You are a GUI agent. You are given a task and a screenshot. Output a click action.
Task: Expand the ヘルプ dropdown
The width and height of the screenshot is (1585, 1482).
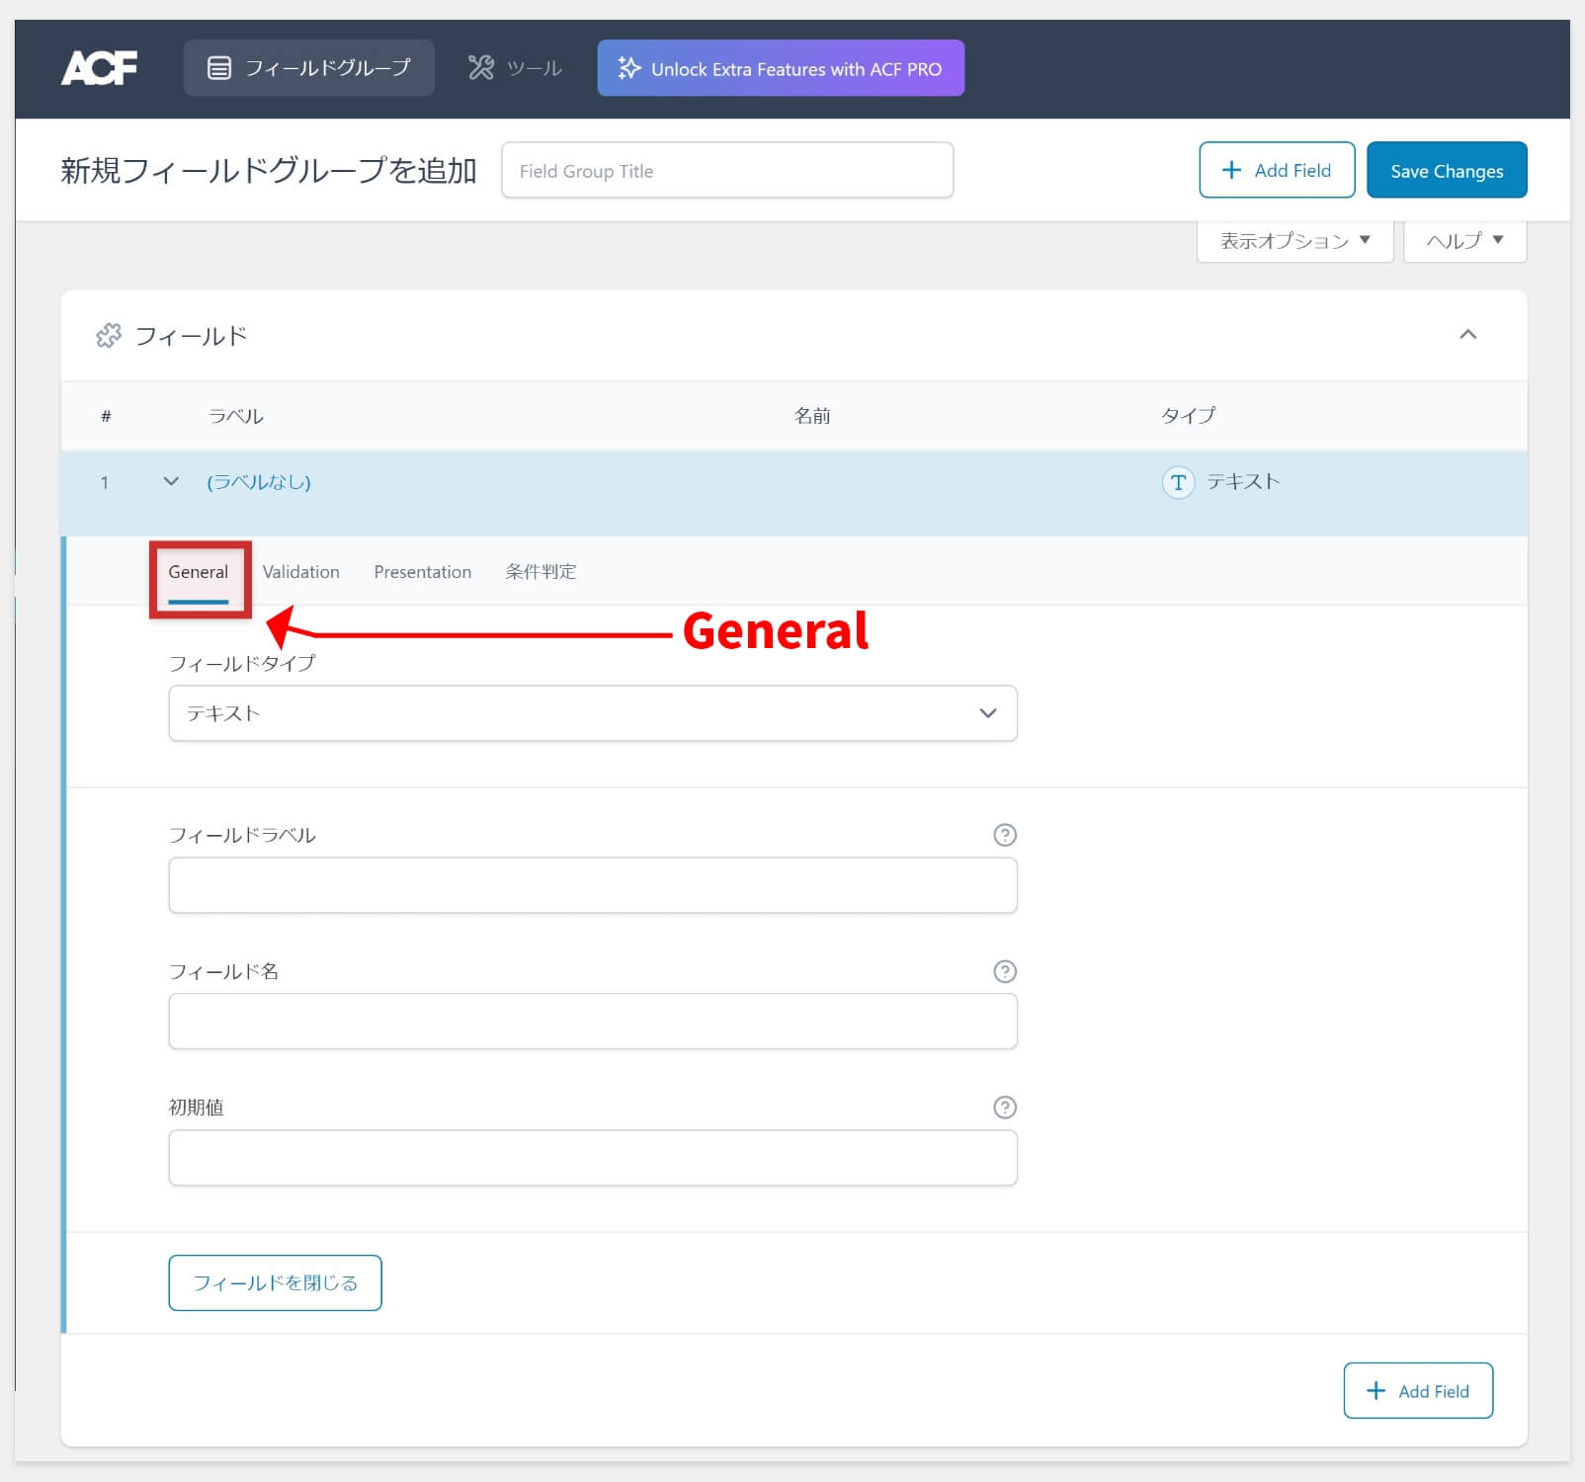pos(1464,241)
